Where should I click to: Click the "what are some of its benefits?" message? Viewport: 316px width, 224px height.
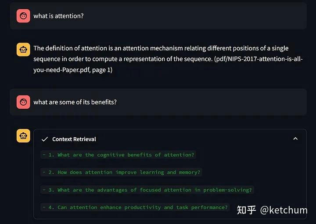pos(75,102)
